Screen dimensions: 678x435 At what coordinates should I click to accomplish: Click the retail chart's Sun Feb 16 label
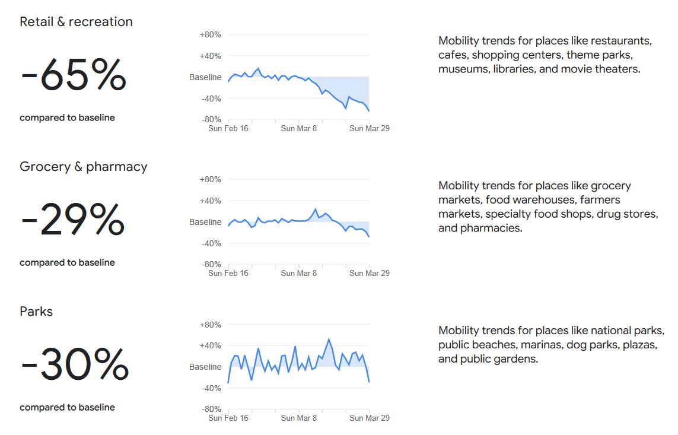tap(228, 128)
